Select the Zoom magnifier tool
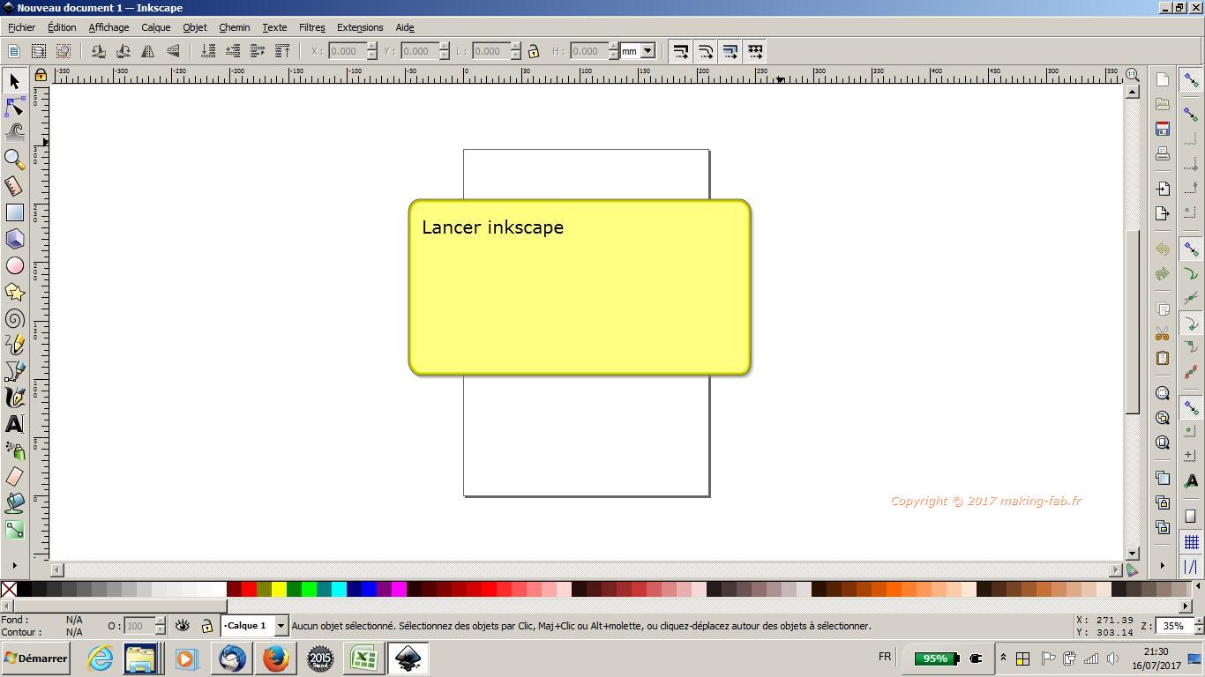Image resolution: width=1205 pixels, height=677 pixels. [14, 159]
